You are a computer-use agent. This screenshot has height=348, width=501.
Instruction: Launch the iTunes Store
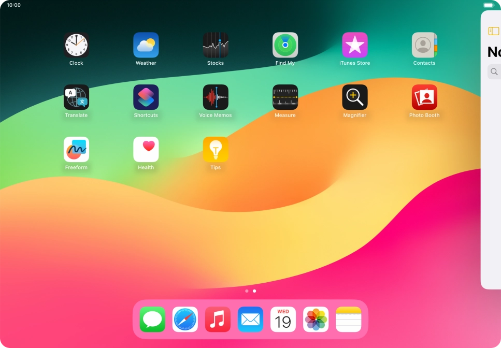coord(355,46)
